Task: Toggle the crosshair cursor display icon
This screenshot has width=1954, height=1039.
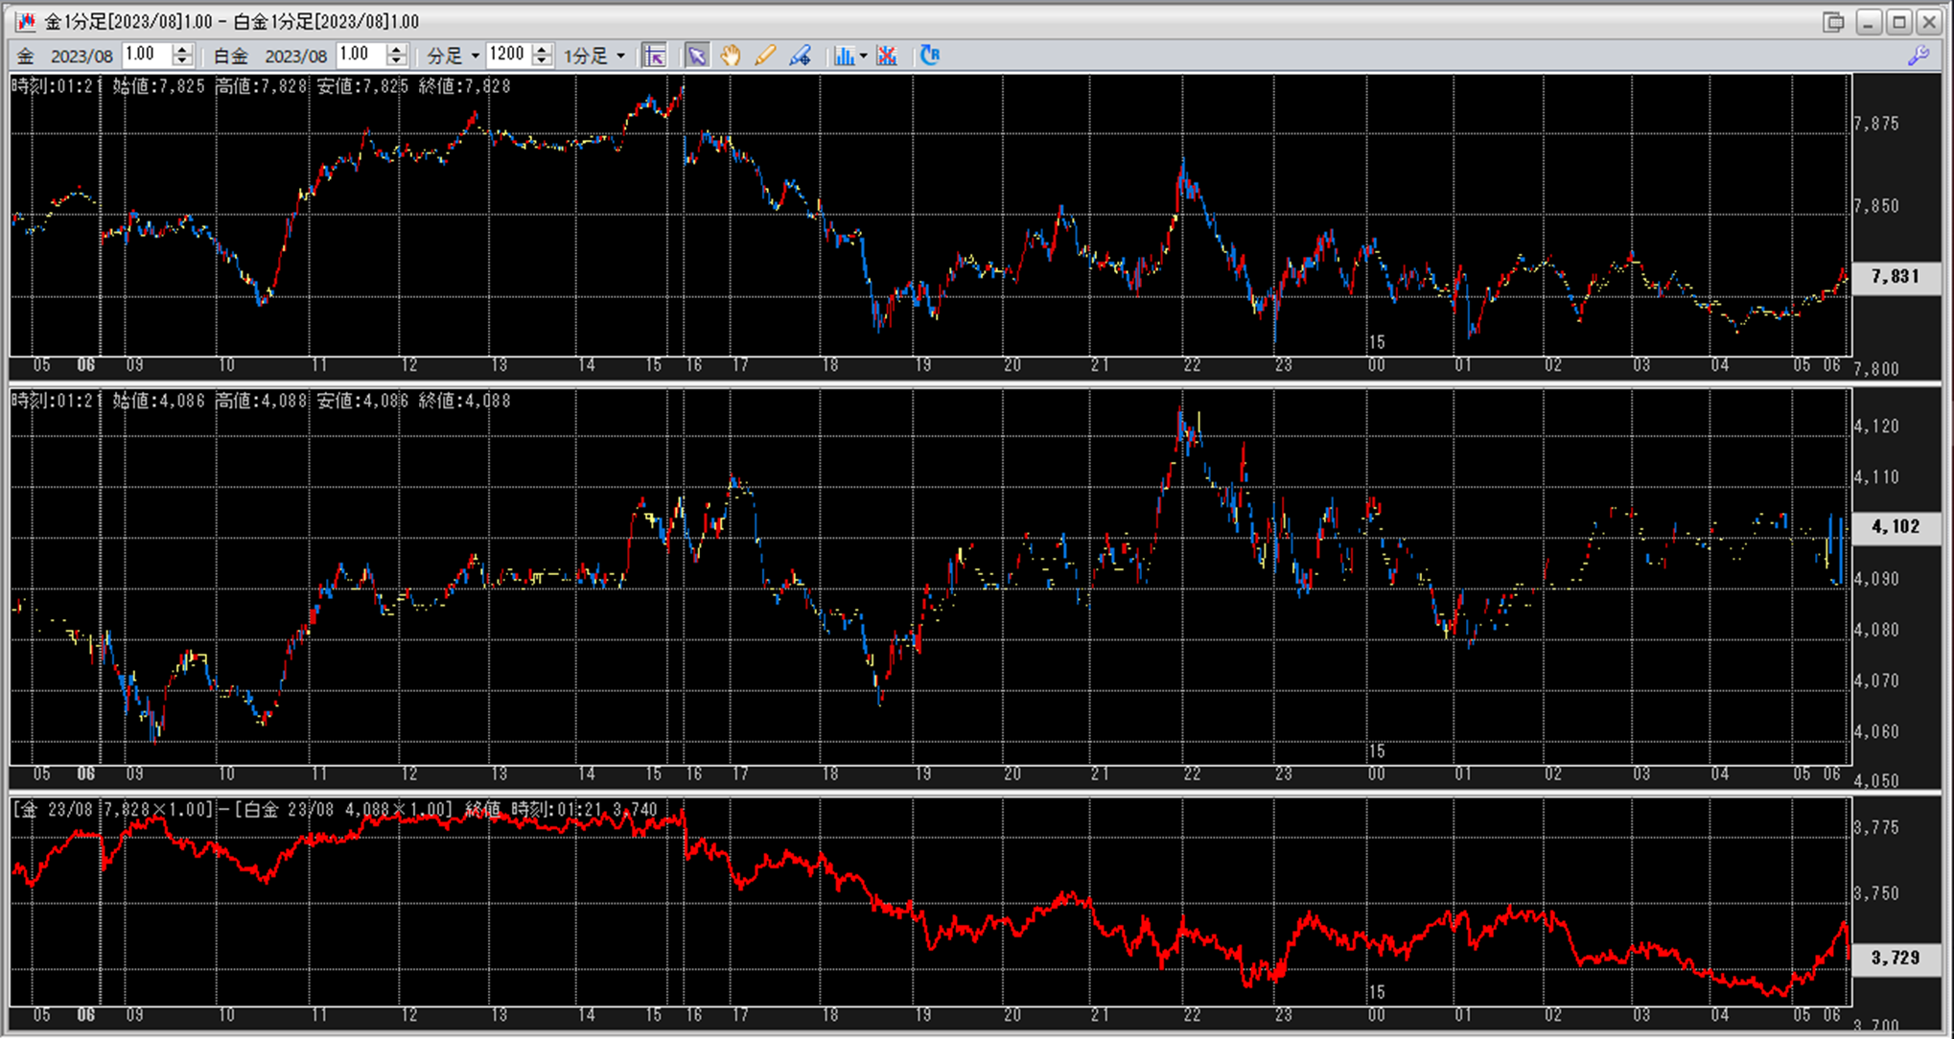Action: (x=654, y=56)
